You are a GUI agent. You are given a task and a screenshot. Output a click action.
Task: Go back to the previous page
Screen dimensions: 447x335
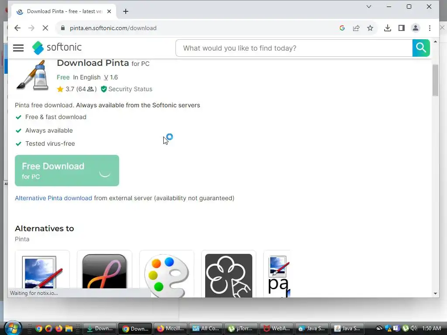coord(17,28)
